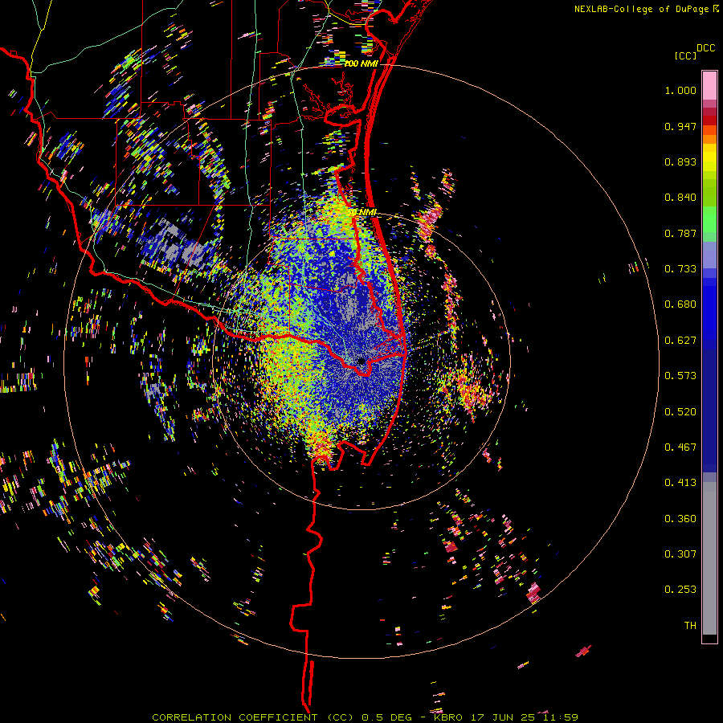Click the 0.307 scale value
The width and height of the screenshot is (723, 723).
coord(680,554)
